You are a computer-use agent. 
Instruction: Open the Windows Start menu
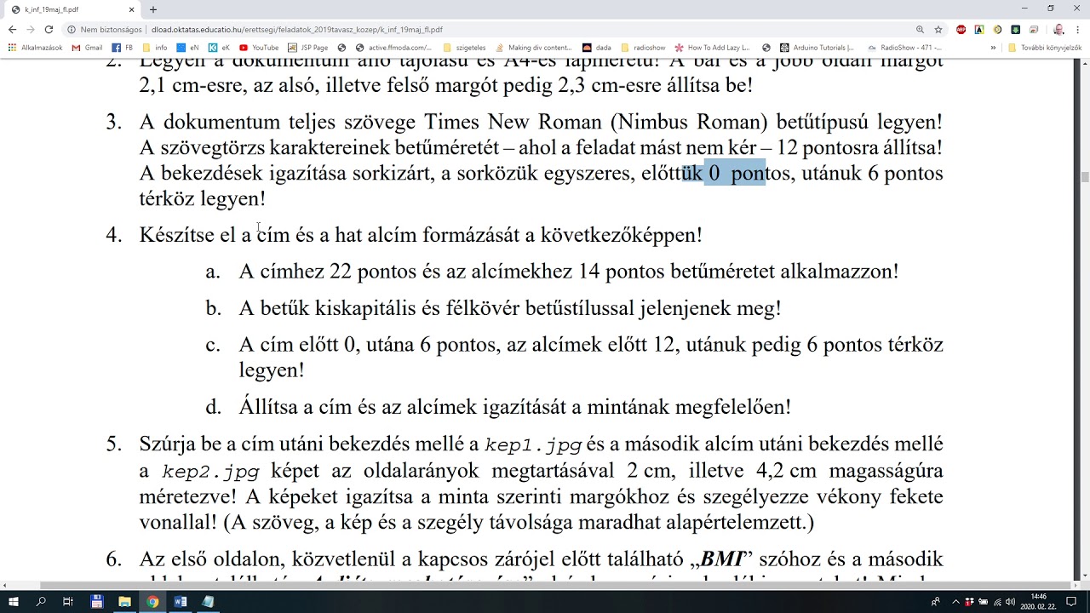click(14, 601)
